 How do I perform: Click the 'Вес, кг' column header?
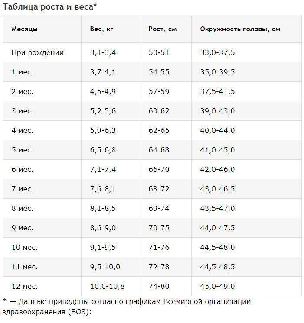(x=101, y=29)
